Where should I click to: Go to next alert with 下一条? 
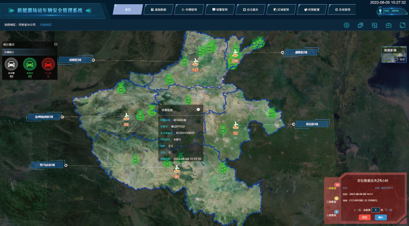389,210
